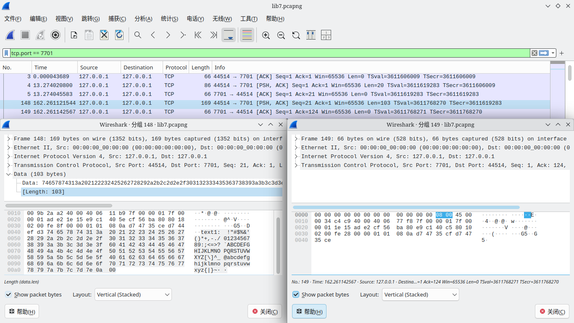
Task: Uncheck Show packet bytes in packet 148 window
Action: pyautogui.click(x=8, y=294)
